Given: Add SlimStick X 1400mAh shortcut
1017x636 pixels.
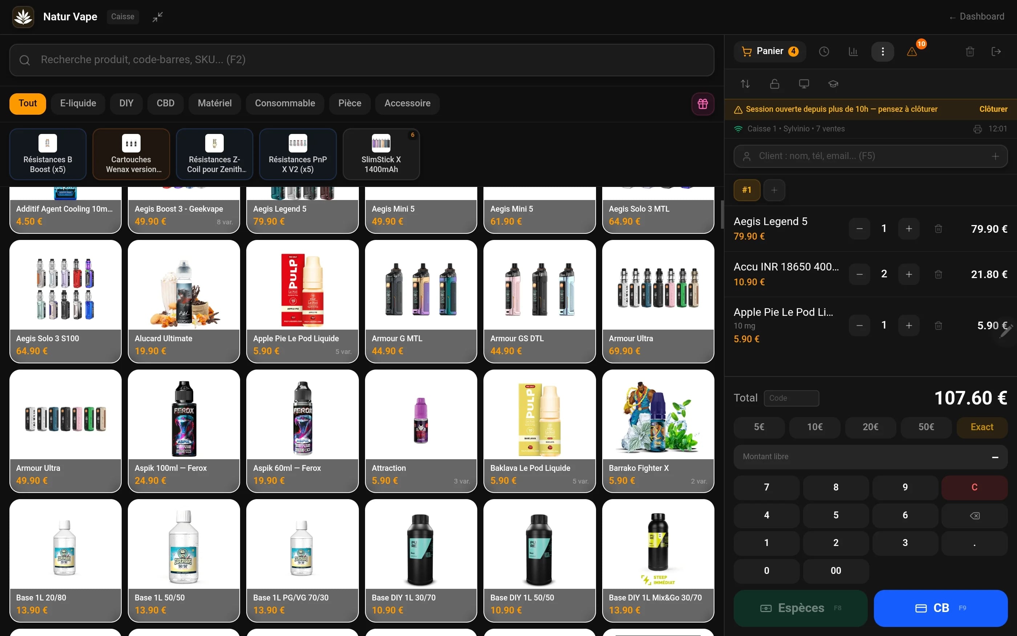Looking at the screenshot, I should coord(381,154).
